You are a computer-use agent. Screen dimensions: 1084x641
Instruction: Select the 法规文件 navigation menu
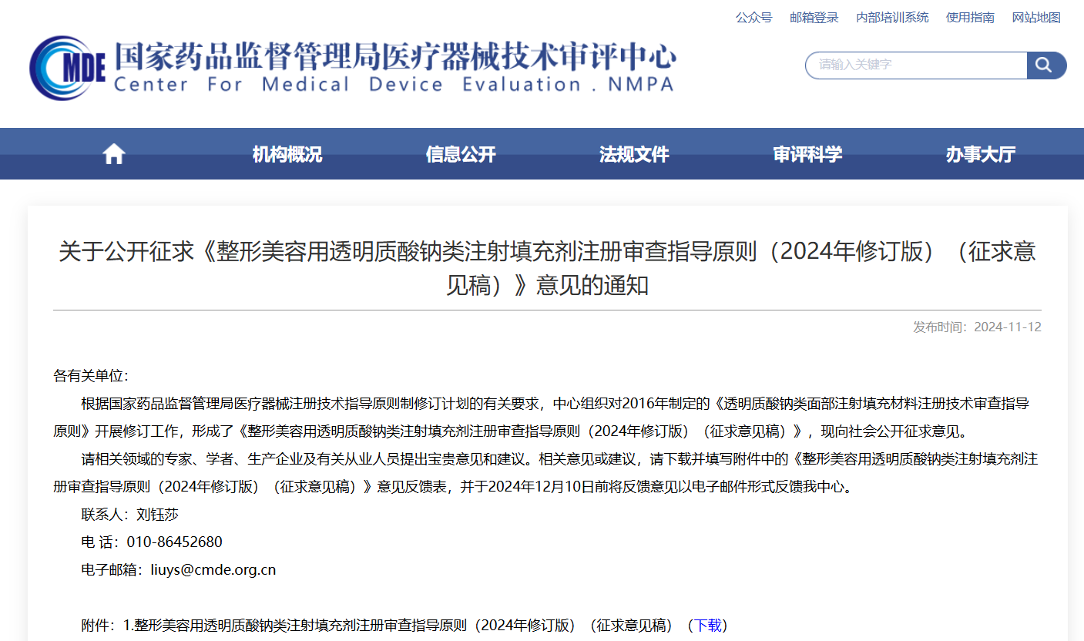tap(633, 154)
